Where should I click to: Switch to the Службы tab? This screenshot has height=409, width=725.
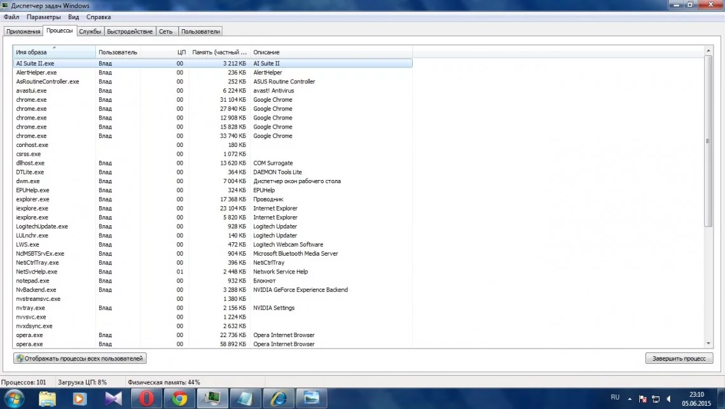tap(90, 31)
